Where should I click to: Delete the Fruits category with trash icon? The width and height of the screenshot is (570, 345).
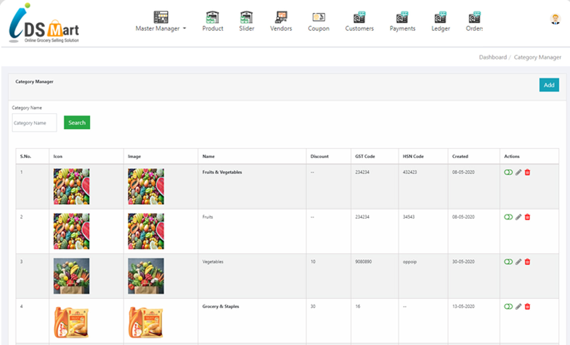pos(527,217)
